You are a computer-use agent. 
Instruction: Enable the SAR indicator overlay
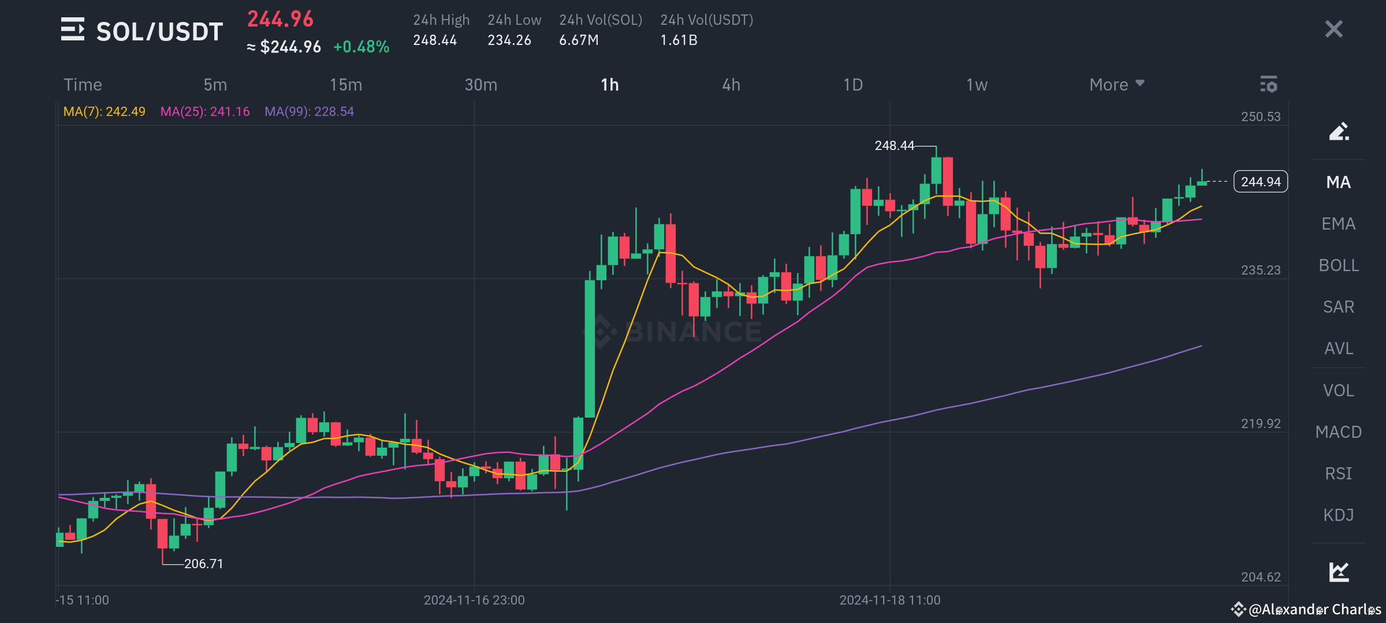(x=1339, y=307)
